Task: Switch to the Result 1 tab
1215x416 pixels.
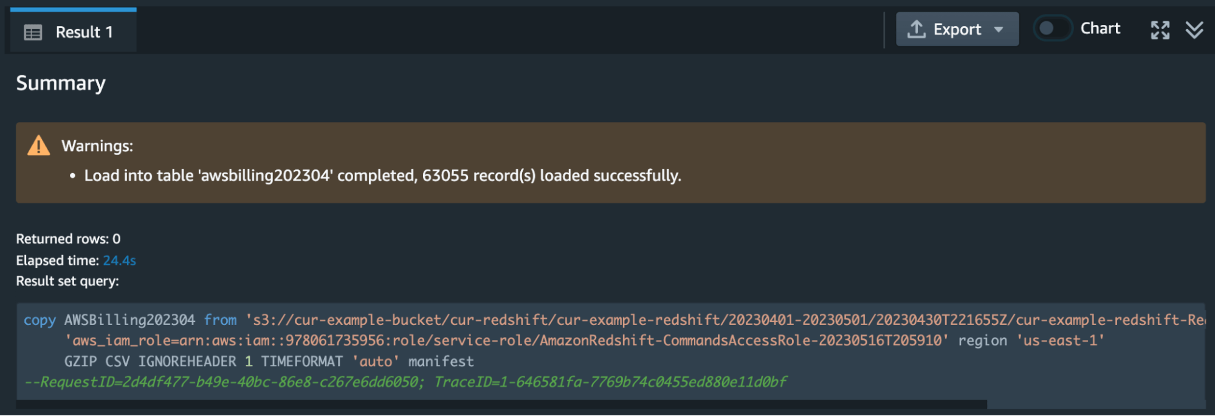Action: 73,32
